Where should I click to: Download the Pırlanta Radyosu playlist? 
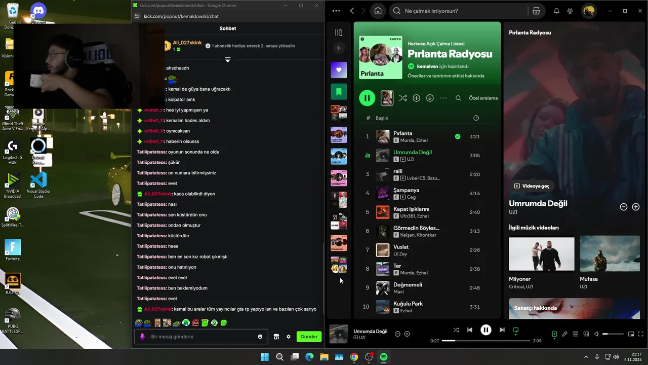point(430,98)
